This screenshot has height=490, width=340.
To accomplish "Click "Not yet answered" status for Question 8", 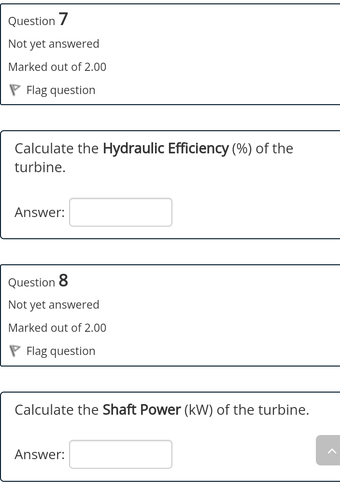I will 54,305.
